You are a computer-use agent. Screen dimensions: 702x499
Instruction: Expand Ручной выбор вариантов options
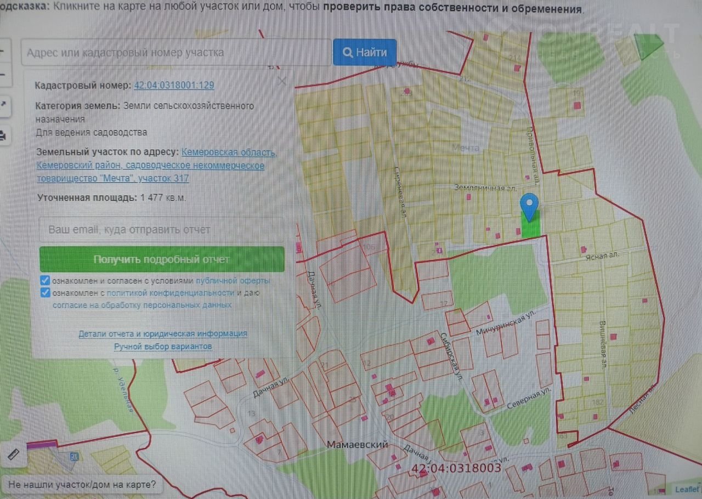pyautogui.click(x=162, y=347)
